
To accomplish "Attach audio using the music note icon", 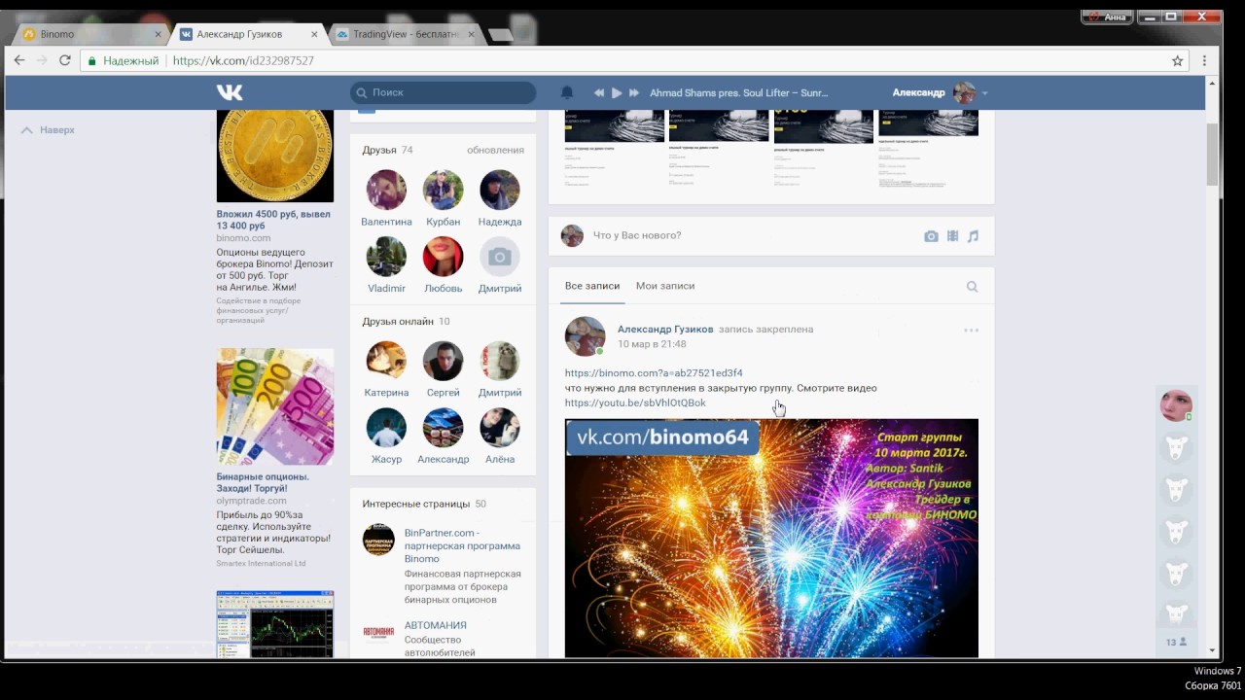I will [973, 236].
